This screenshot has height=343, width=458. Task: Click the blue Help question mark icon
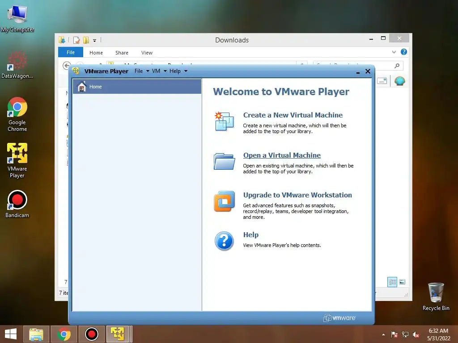[224, 241]
